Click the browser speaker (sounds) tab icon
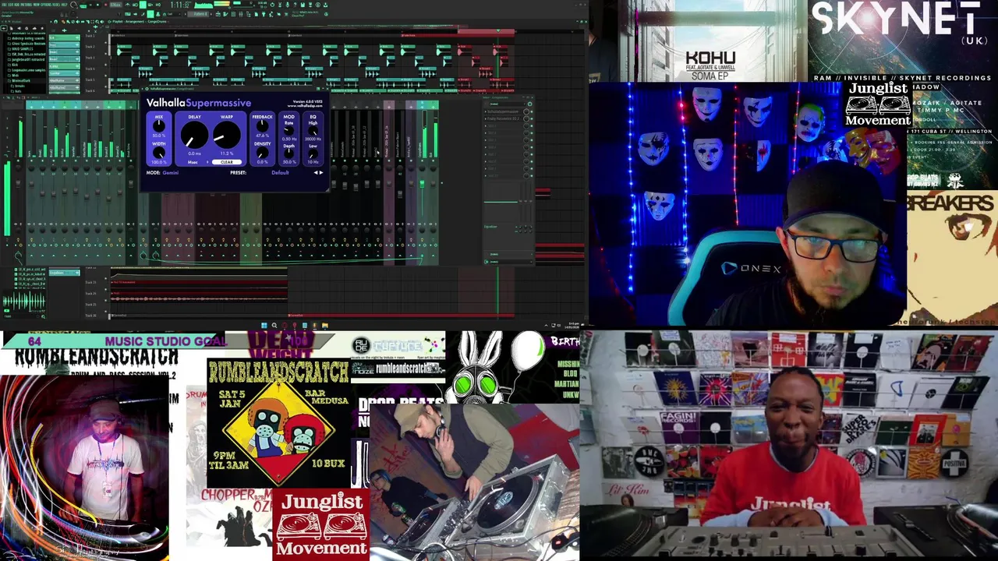This screenshot has width=998, height=561. pos(19,28)
